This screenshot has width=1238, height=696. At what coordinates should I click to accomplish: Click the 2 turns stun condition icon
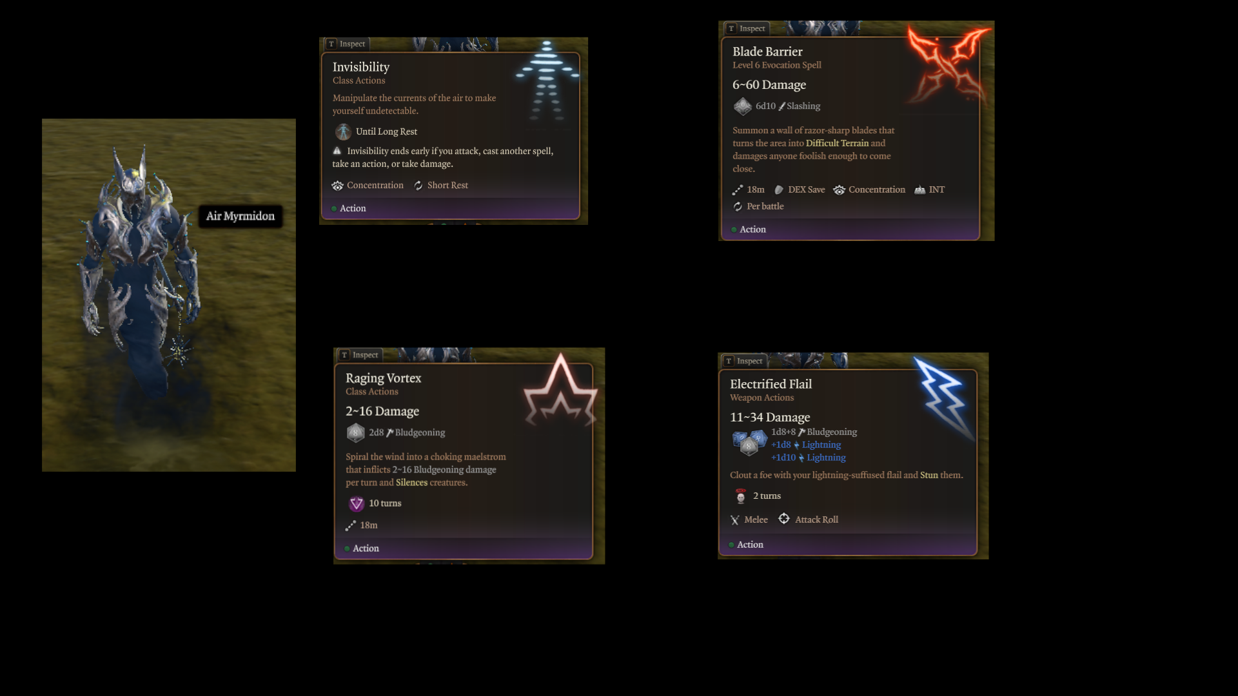point(740,496)
